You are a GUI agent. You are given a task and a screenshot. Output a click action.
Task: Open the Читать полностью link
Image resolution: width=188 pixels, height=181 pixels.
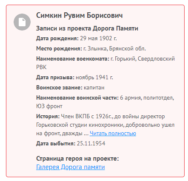(x=113, y=133)
